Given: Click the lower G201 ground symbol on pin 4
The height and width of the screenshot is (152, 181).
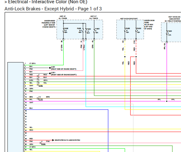Looking at the screenshot, I should click(50, 73).
